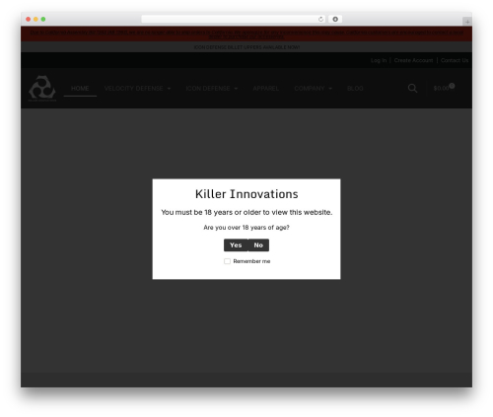Go to the HOME menu item
493x417 pixels.
click(x=80, y=89)
